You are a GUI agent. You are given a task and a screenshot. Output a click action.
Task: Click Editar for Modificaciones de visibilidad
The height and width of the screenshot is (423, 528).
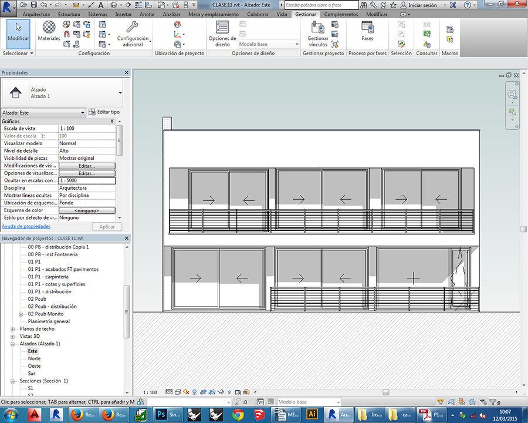[87, 166]
